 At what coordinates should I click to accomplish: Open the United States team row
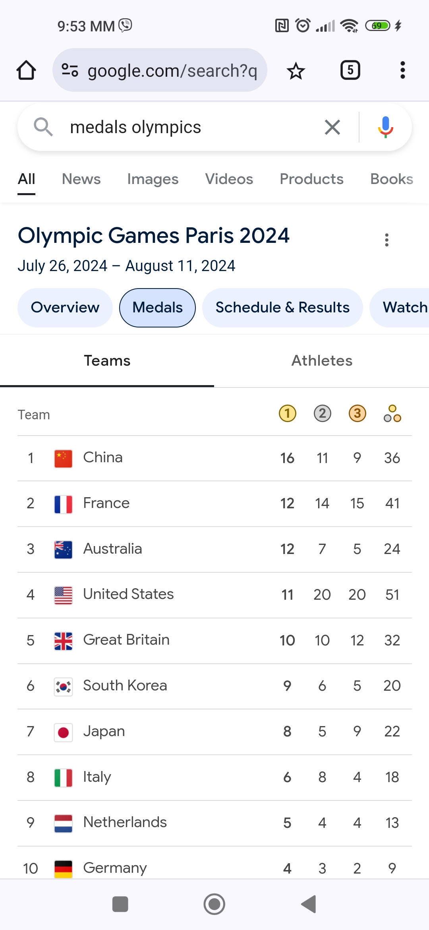214,595
